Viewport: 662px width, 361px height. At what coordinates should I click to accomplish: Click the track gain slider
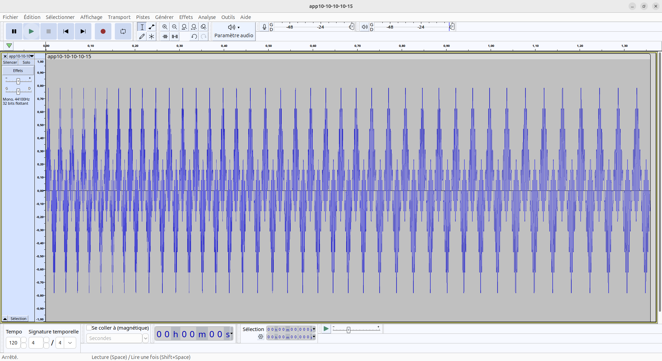coord(18,81)
